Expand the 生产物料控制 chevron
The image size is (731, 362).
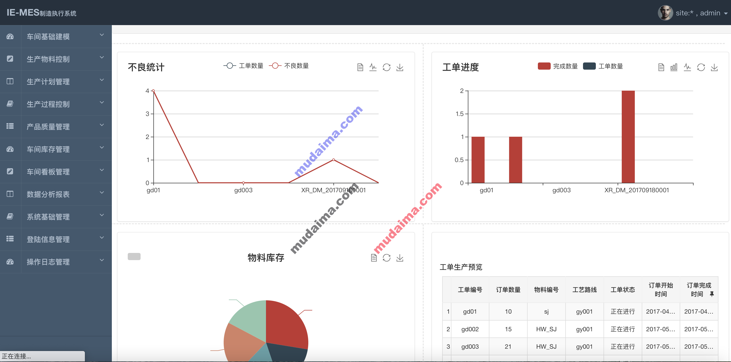pyautogui.click(x=102, y=58)
